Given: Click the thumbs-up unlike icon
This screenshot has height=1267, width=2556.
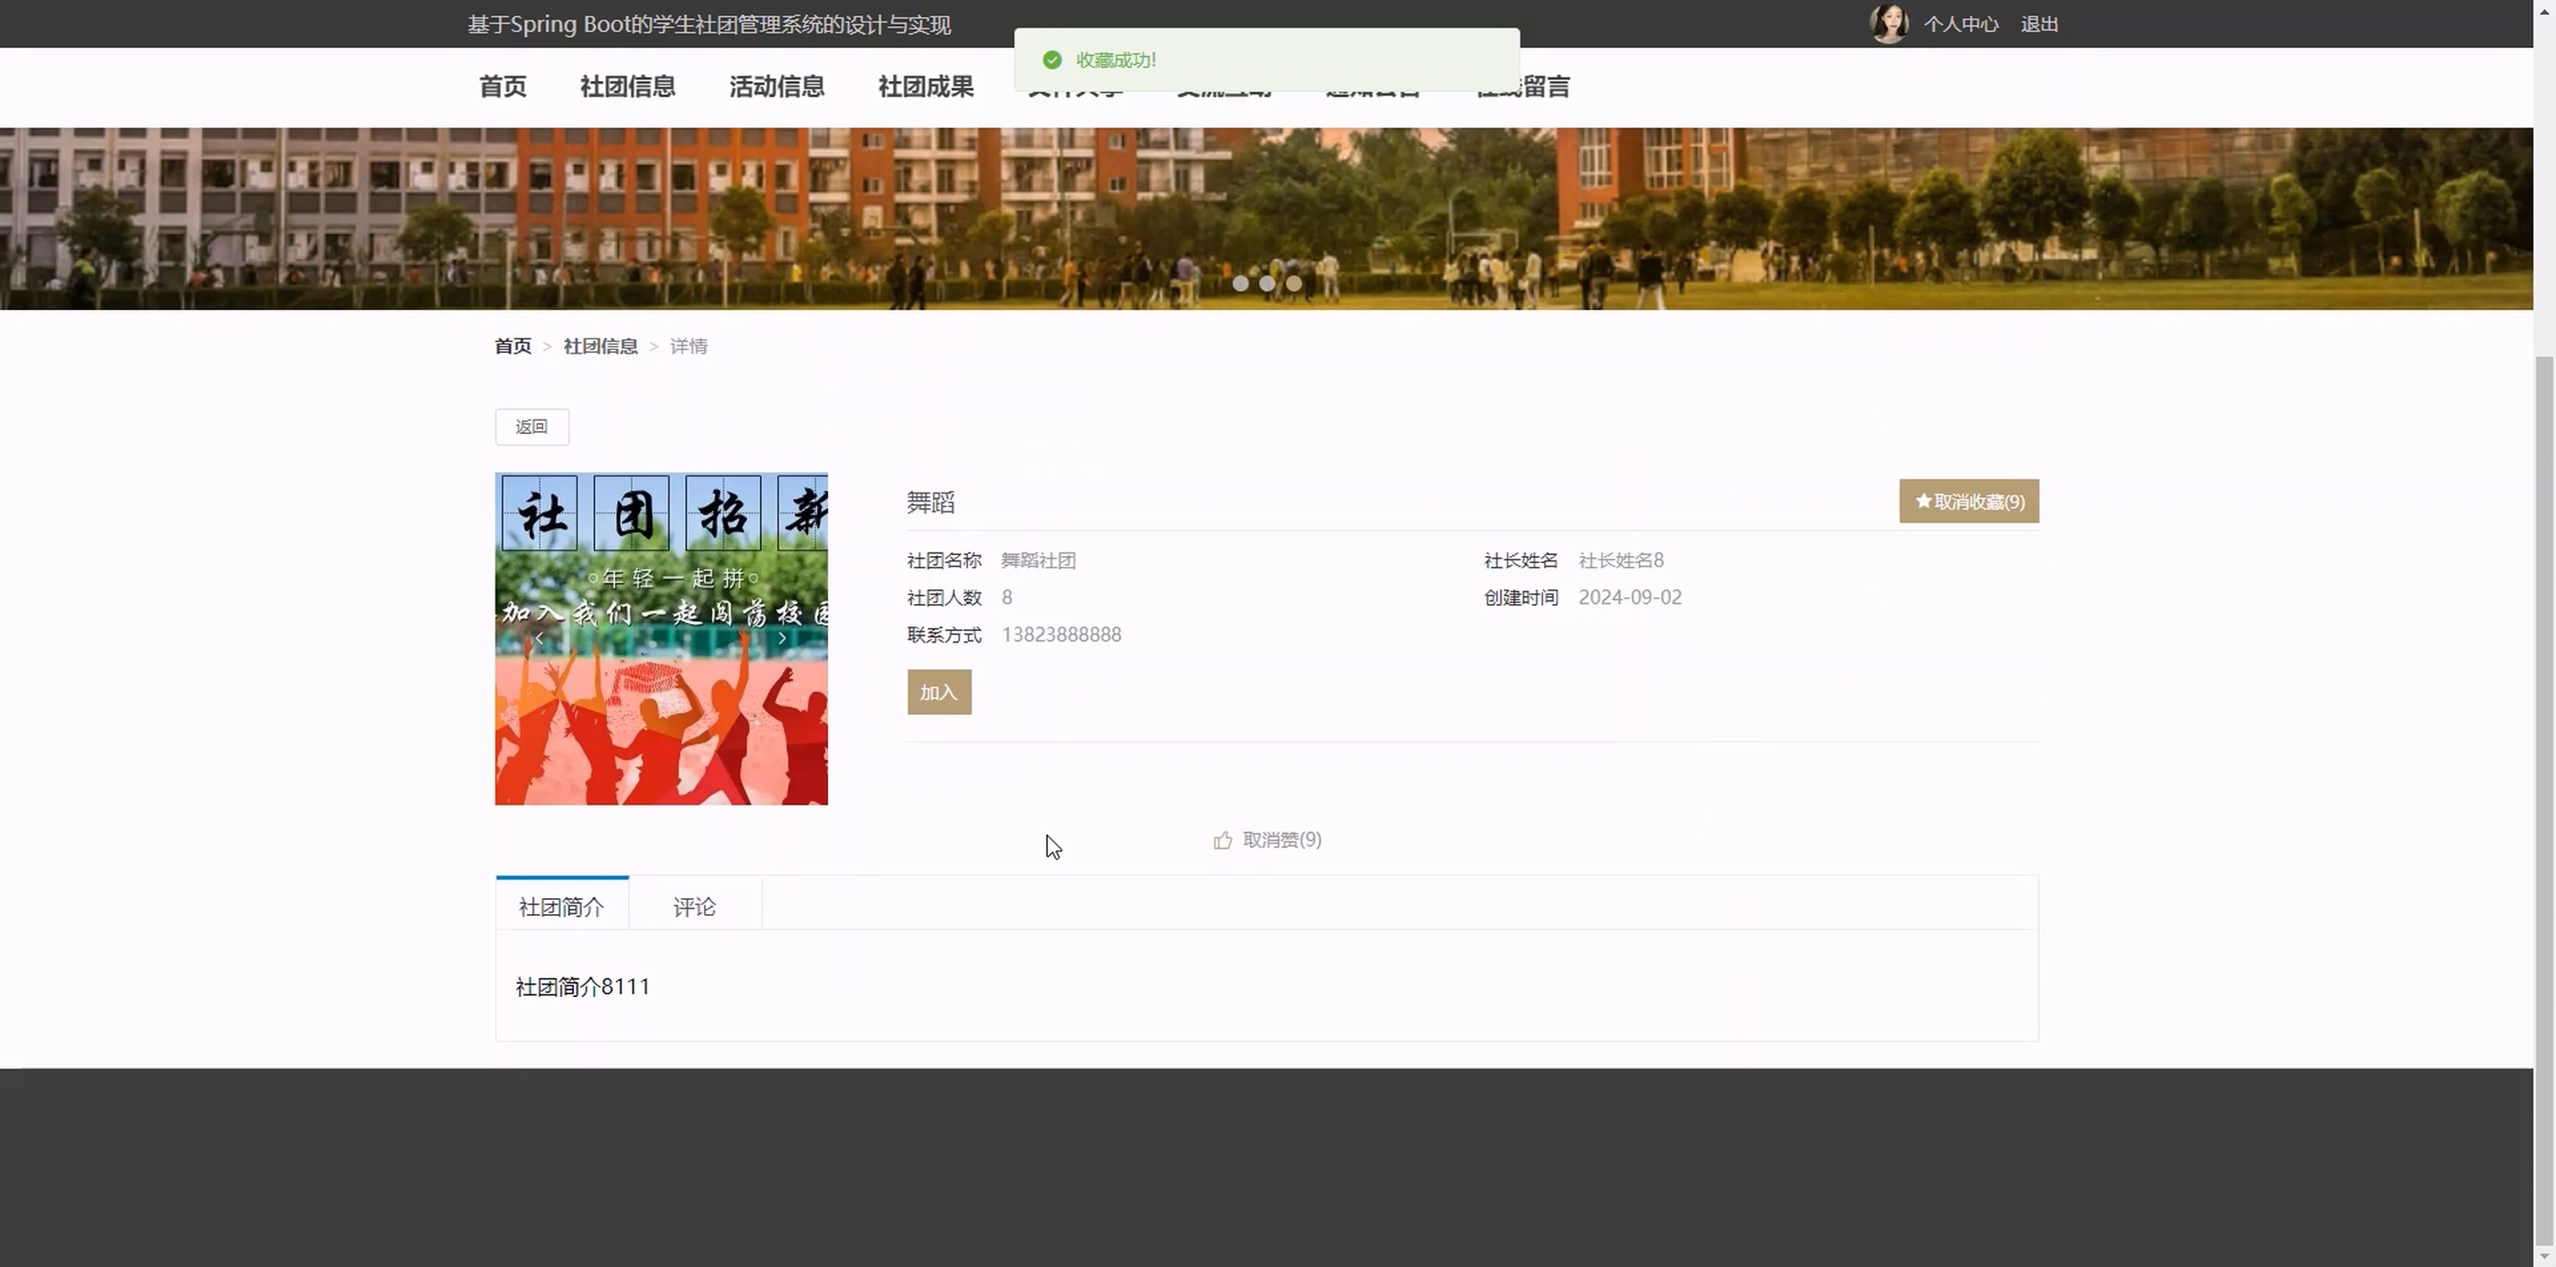Looking at the screenshot, I should pos(1223,840).
